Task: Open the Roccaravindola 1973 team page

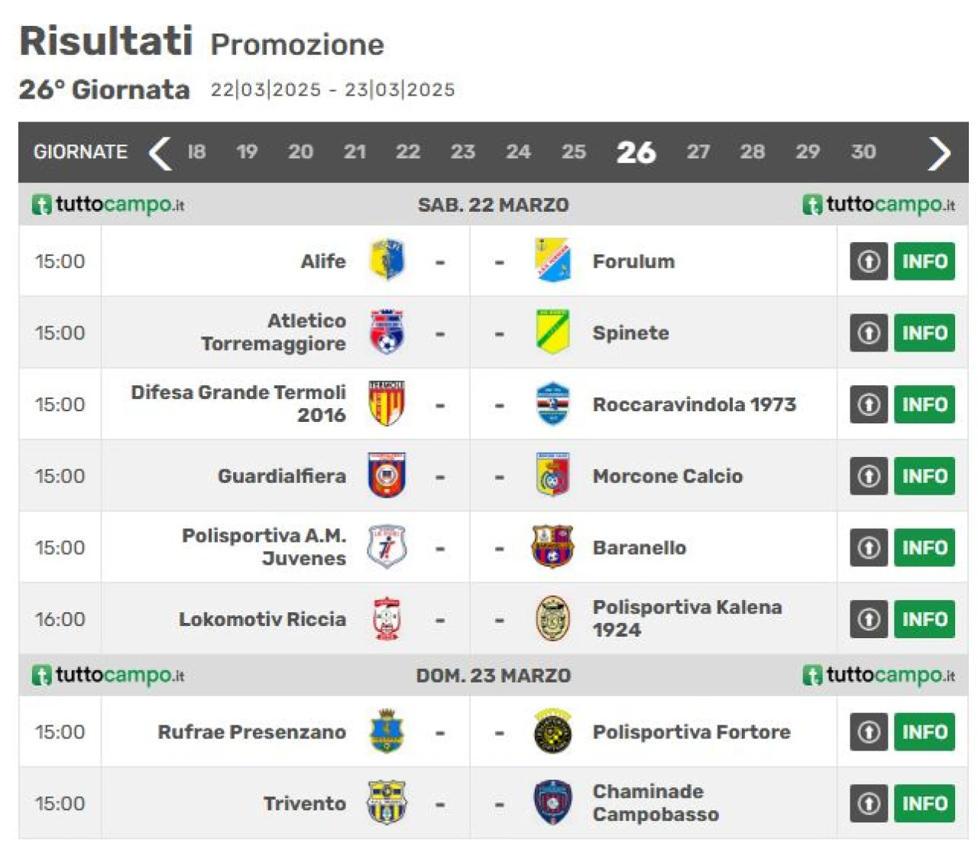Action: 694,404
